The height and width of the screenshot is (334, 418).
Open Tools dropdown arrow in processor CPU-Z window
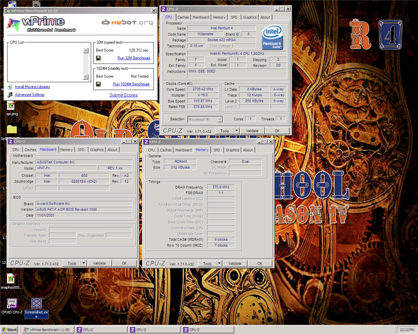pyautogui.click(x=237, y=131)
